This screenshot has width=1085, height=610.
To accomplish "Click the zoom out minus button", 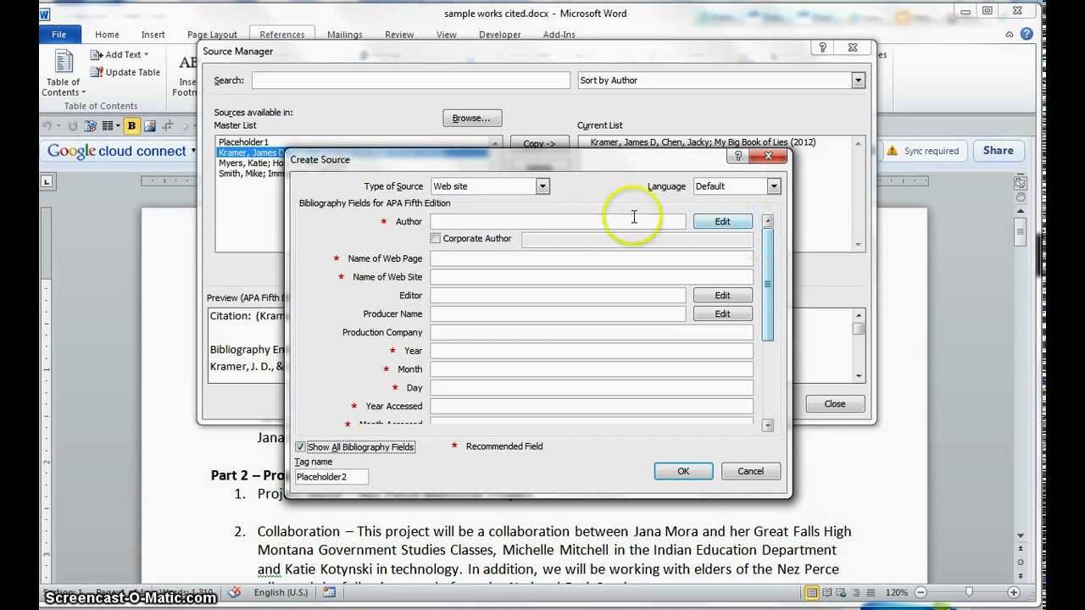I will point(921,592).
